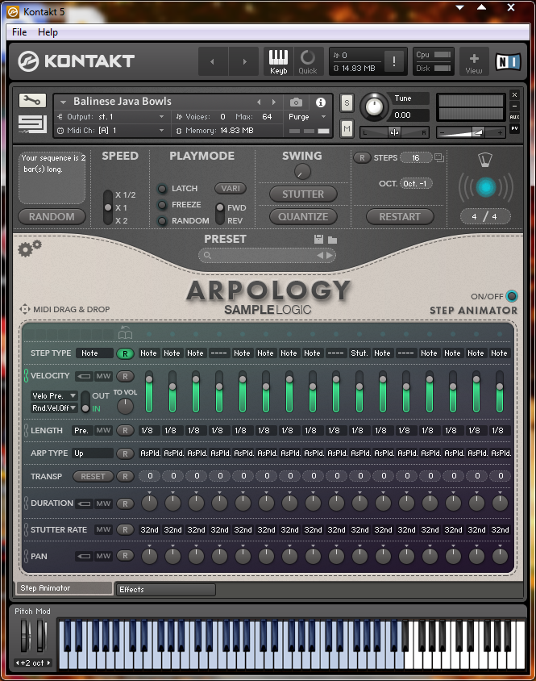Viewport: 536px width, 681px height.
Task: Open the Quick-load browser
Action: (308, 61)
